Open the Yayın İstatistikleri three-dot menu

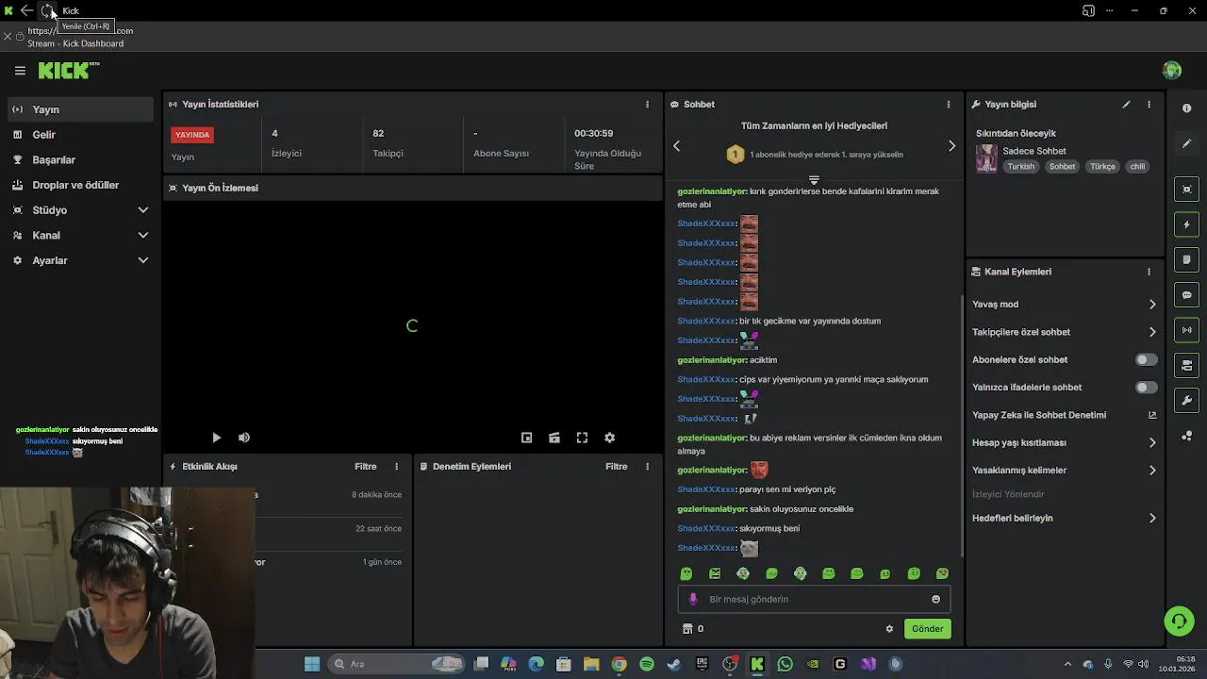(647, 105)
